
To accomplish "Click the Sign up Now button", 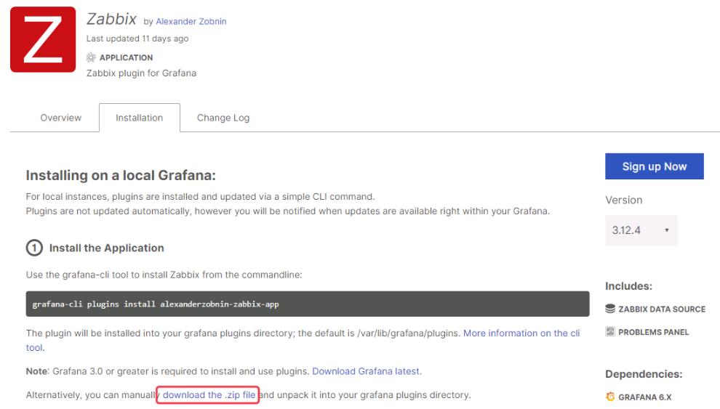I will [655, 166].
